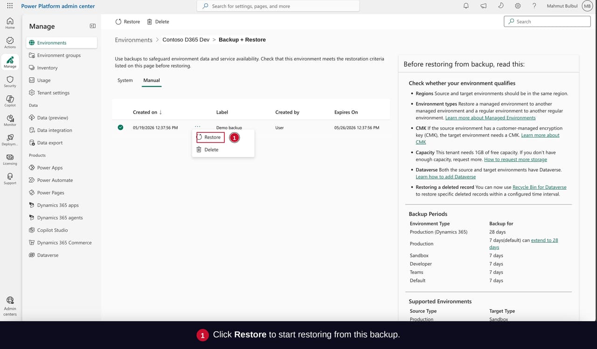
Task: Sort by the Created on column
Action: click(147, 112)
